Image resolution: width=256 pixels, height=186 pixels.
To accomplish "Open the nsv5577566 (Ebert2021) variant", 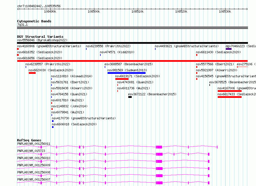I will pos(215,64).
